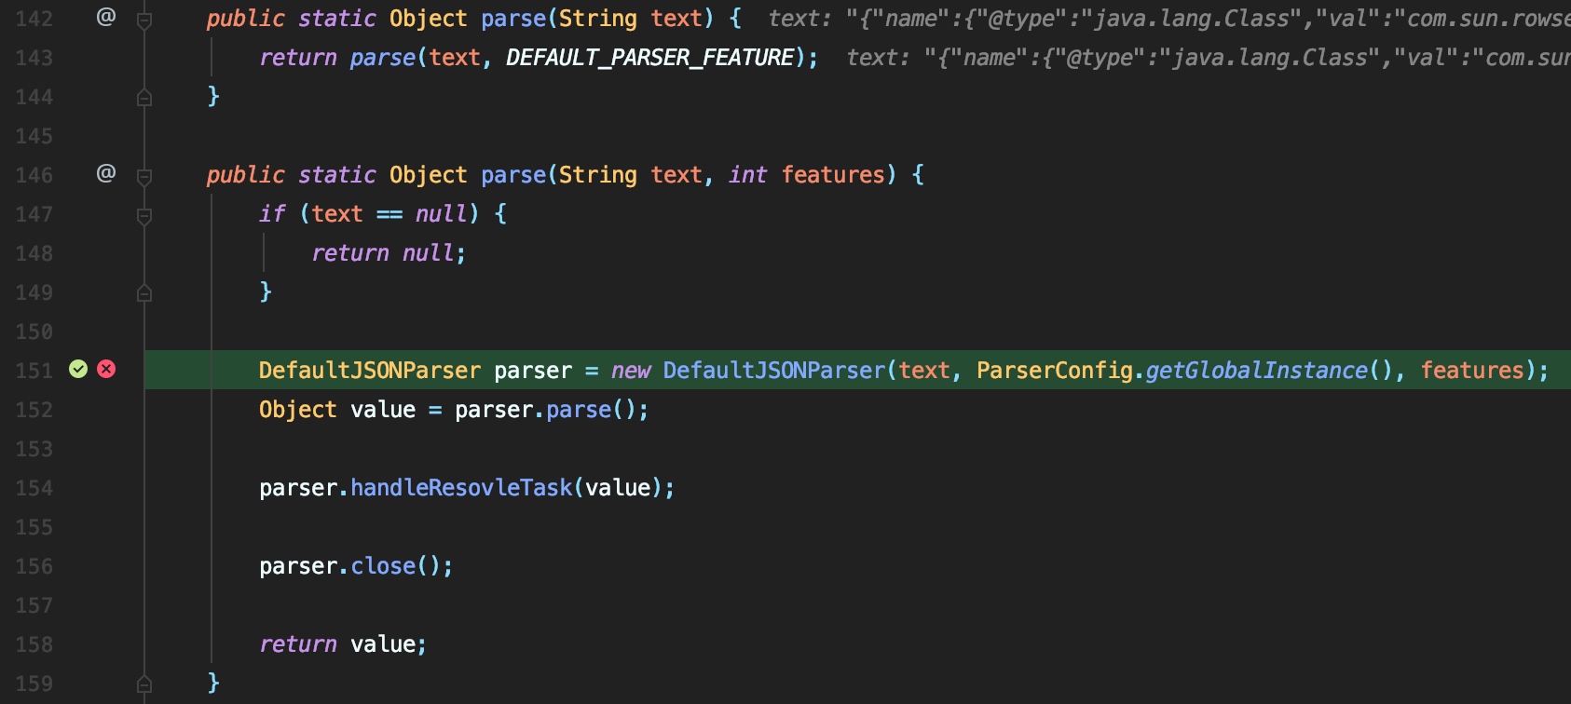Click the inline debug hint on line 142
Screen dimensions: 1571x704
(1169, 19)
